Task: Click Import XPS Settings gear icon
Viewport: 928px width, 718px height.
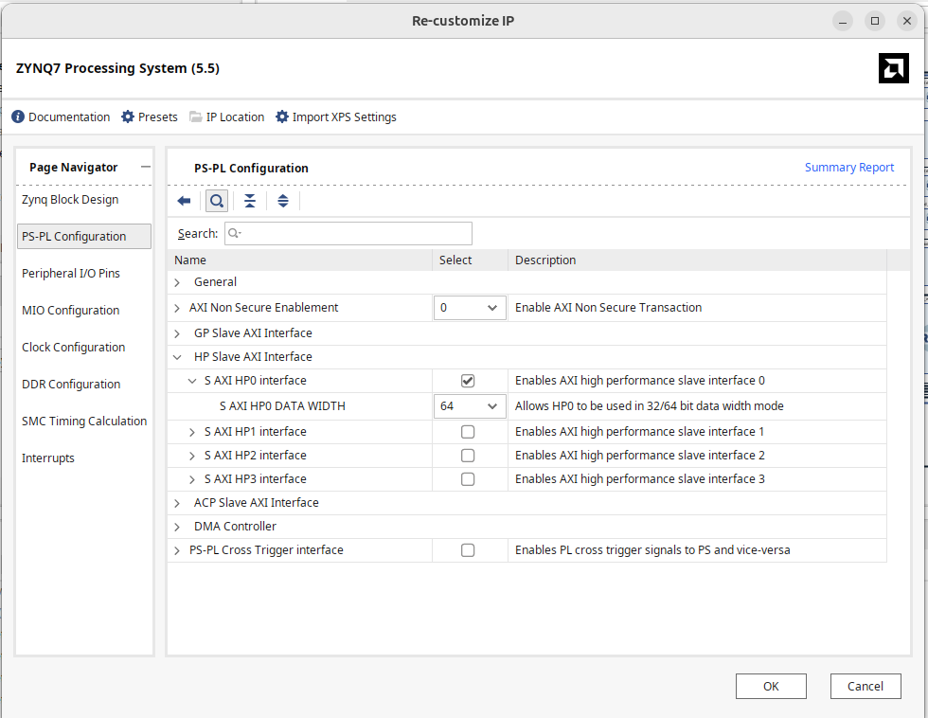Action: [282, 117]
